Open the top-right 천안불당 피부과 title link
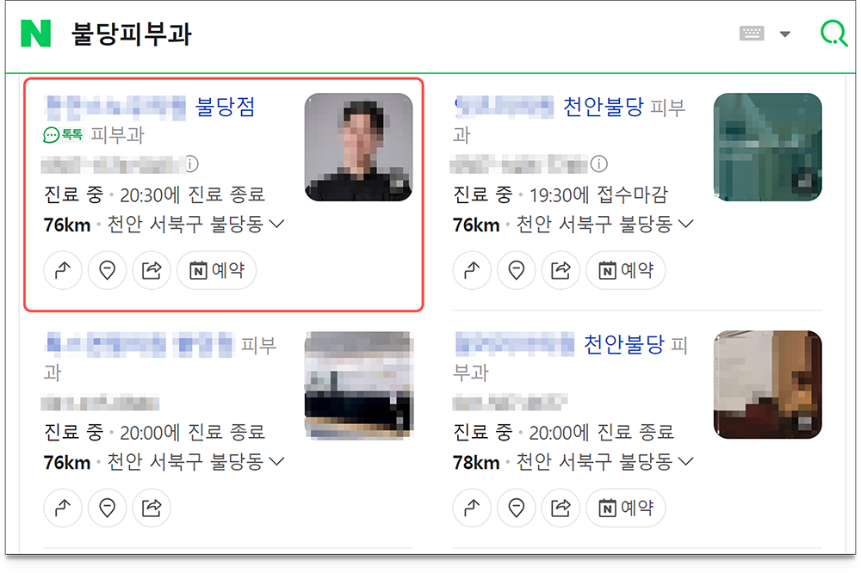 603,107
